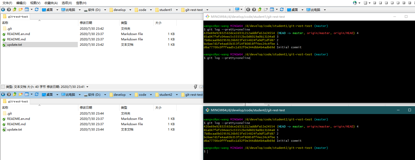Sort by 类型 column in lower pane
The width and height of the screenshot is (415, 160).
[124, 108]
